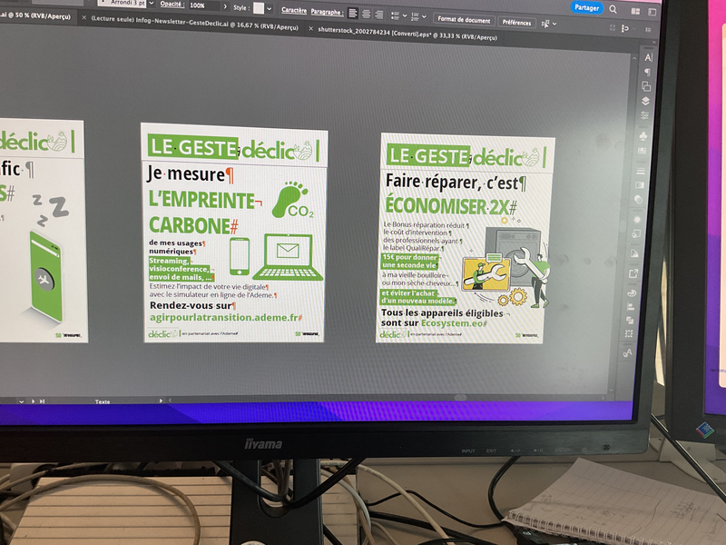The width and height of the screenshot is (726, 545).
Task: Open the arrange documents layout icon
Action: click(x=634, y=10)
